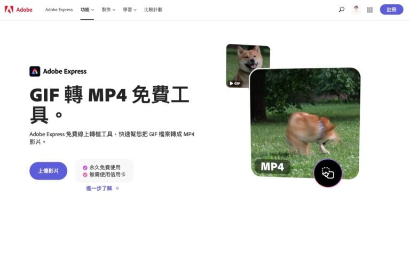The image size is (410, 257).
Task: Click the 上傳影片 button
Action: [48, 171]
